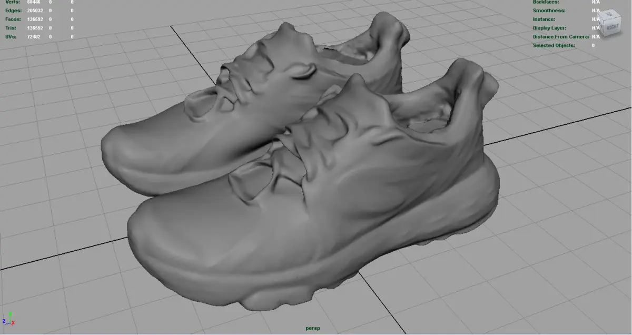
Task: Click the Selected Objects: label
Action: 554,45
